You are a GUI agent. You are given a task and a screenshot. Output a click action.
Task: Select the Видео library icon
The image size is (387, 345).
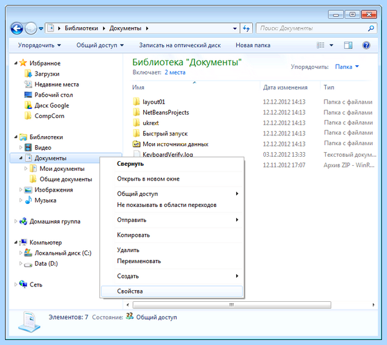coord(28,148)
